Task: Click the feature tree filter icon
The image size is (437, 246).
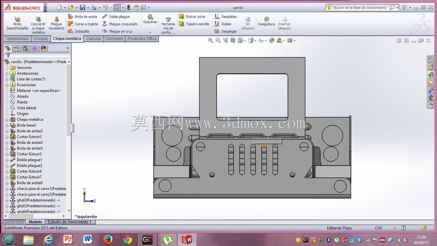Action: (x=8, y=55)
